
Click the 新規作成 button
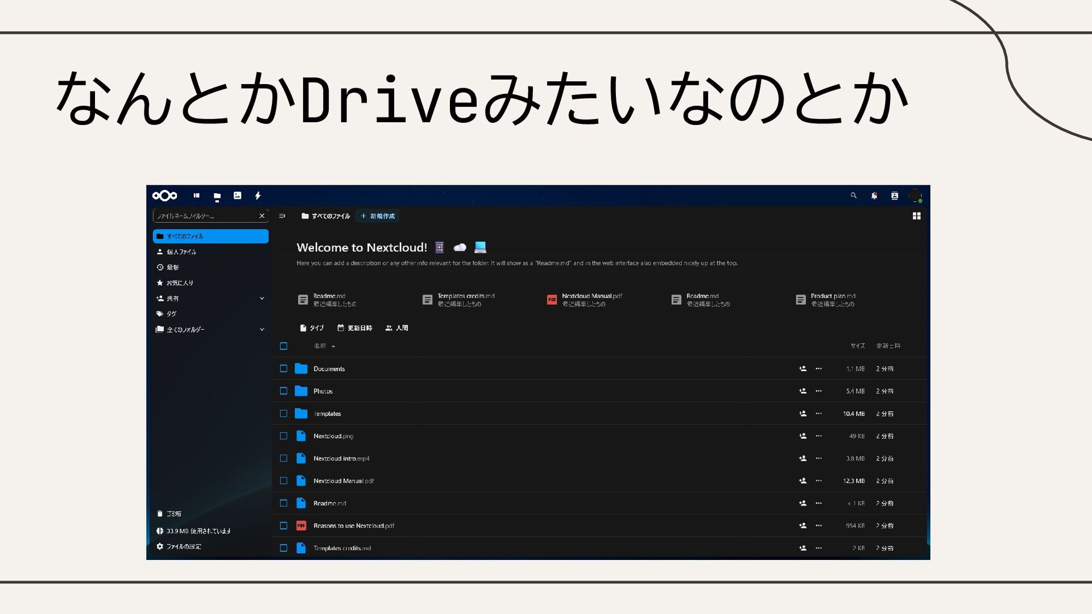click(x=378, y=216)
